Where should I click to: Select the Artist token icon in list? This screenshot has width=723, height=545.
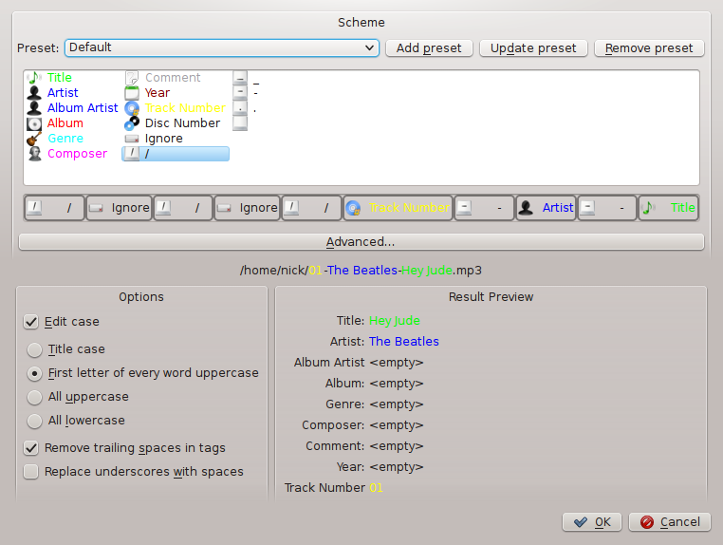tap(34, 93)
